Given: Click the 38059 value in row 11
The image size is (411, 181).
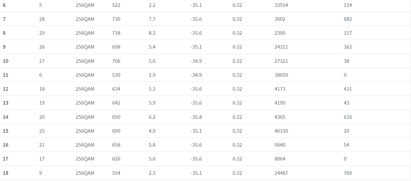Looking at the screenshot, I should pyautogui.click(x=281, y=75).
